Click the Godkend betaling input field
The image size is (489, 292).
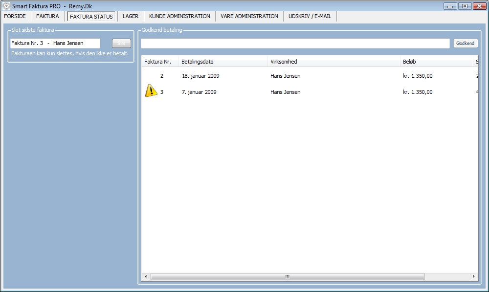tap(295, 44)
